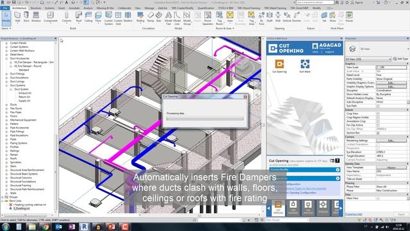Select the Column tool

point(67,17)
